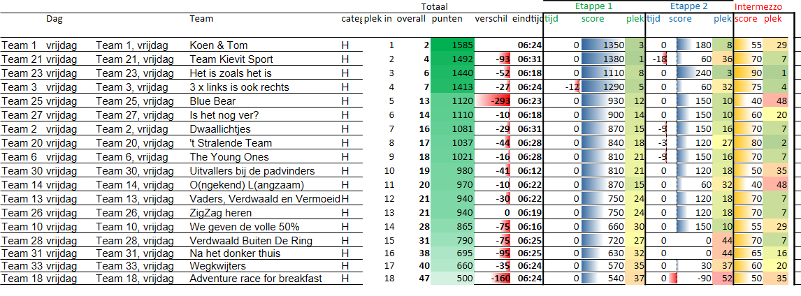Select the "verschil" column header
The image size is (801, 296).
[491, 19]
